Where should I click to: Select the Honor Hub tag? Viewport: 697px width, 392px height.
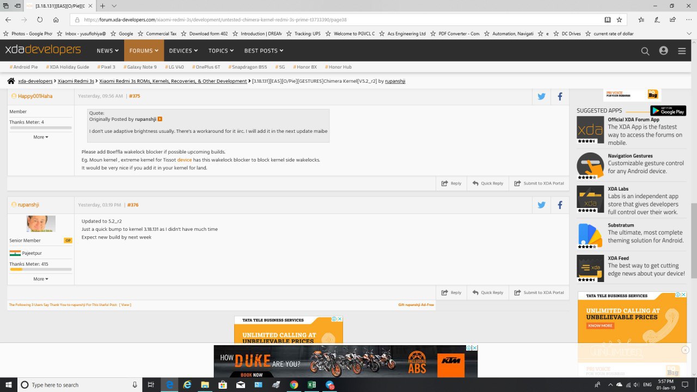click(338, 67)
